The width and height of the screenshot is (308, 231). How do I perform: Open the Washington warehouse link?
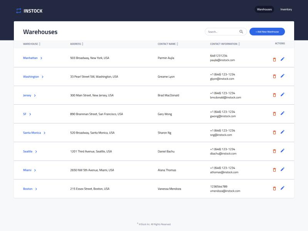pyautogui.click(x=30, y=76)
